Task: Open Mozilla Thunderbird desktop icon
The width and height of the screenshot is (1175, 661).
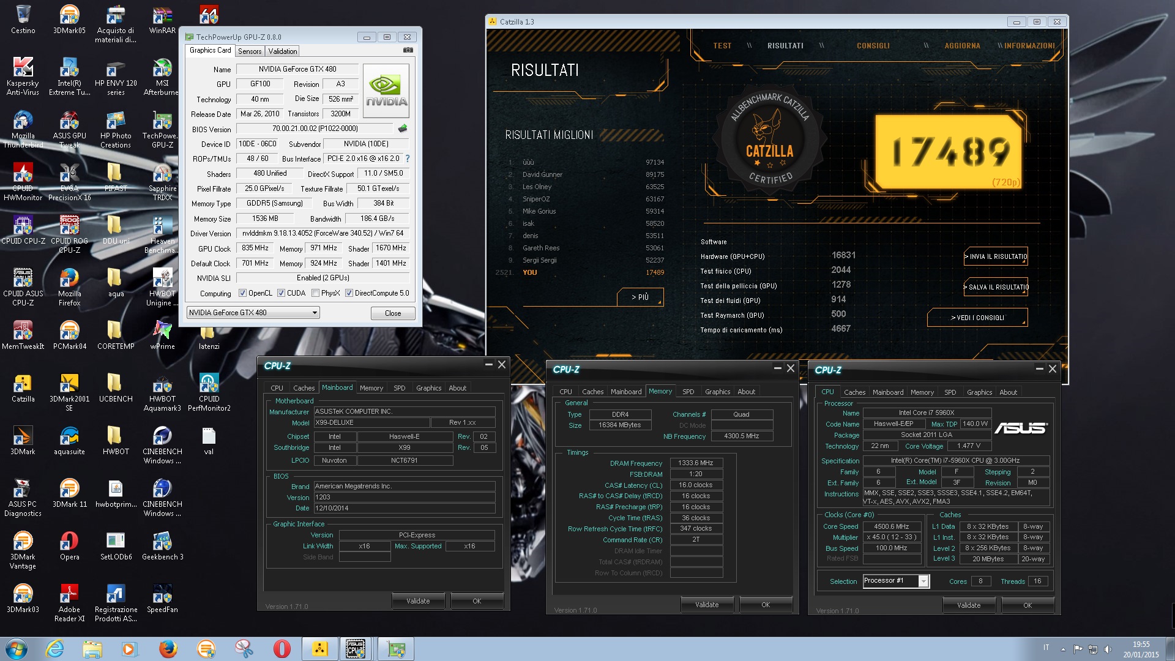Action: point(23,129)
